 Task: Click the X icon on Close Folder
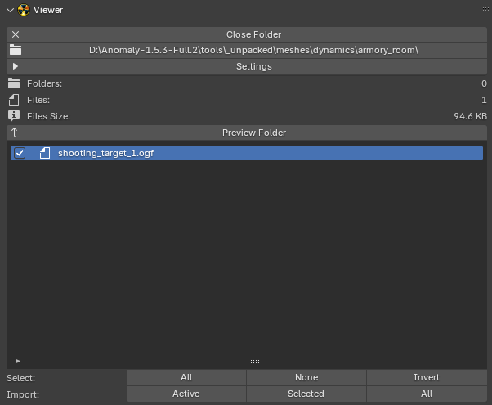click(x=16, y=34)
